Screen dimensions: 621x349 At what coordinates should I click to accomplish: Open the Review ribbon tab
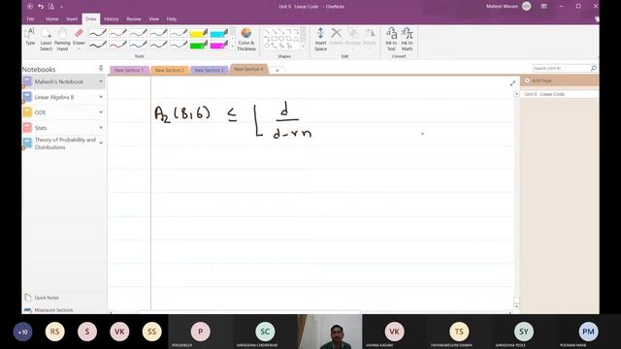coord(134,19)
